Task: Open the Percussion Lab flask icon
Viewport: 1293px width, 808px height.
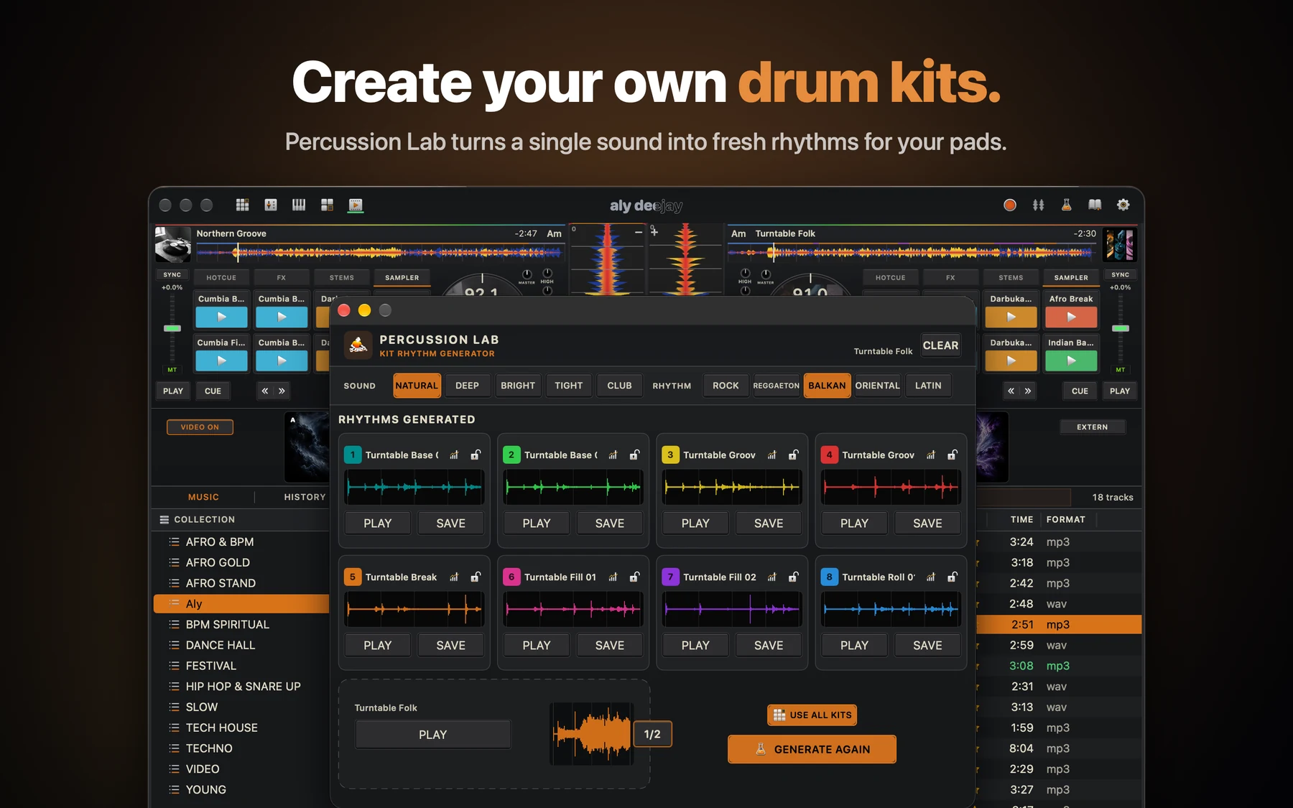Action: pos(1067,205)
